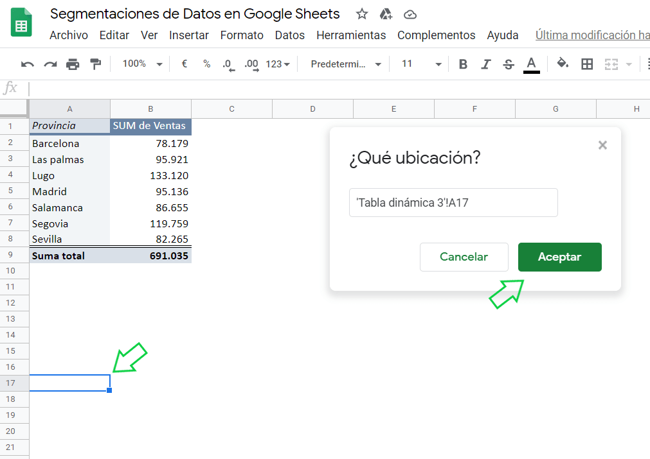The height and width of the screenshot is (459, 650).
Task: Select column D header
Action: click(x=312, y=109)
